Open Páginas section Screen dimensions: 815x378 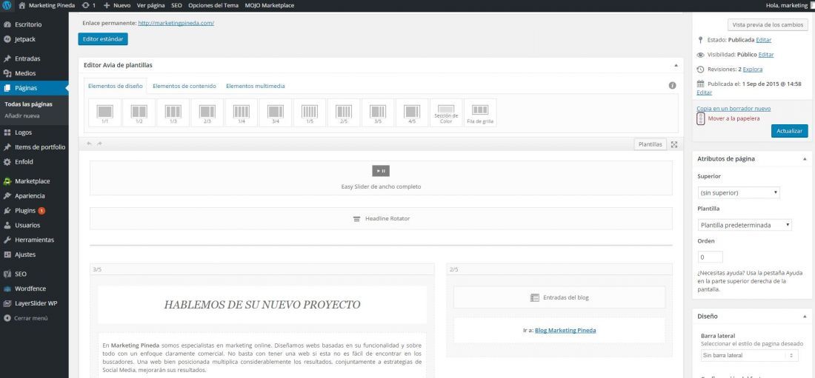[x=34, y=88]
